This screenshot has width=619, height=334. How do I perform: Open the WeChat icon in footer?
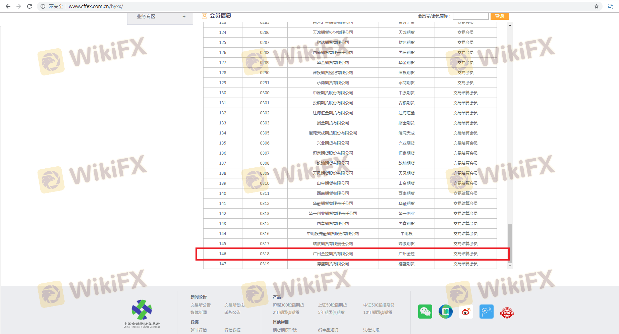[x=425, y=312]
